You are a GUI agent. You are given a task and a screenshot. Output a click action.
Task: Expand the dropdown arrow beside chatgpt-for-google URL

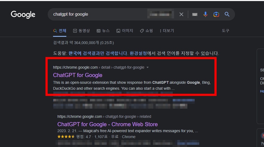coord(148,67)
